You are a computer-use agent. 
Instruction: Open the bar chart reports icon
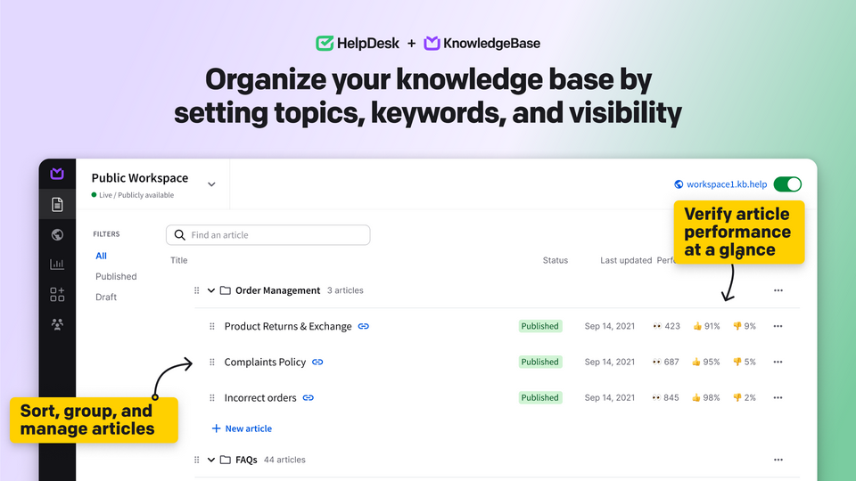point(57,265)
